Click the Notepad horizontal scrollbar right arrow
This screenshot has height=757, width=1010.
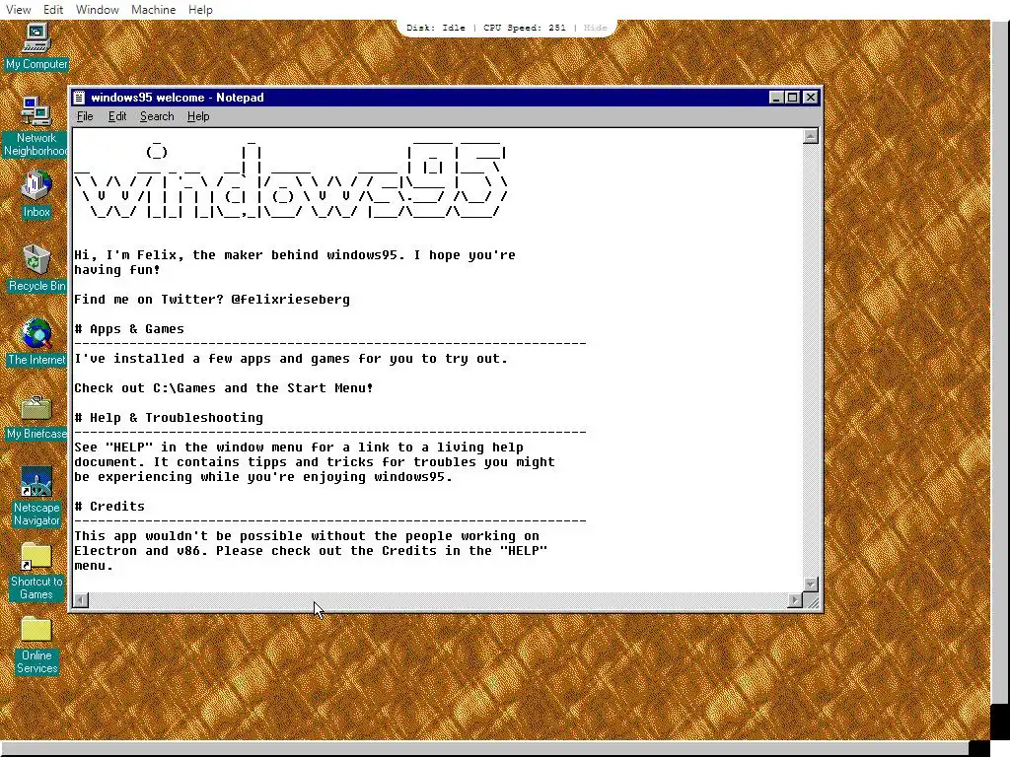pos(795,600)
